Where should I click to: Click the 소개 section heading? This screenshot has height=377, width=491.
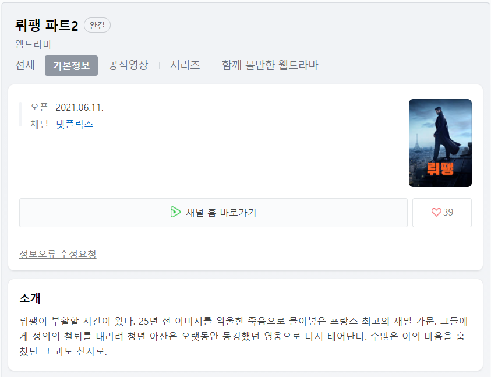(x=30, y=298)
